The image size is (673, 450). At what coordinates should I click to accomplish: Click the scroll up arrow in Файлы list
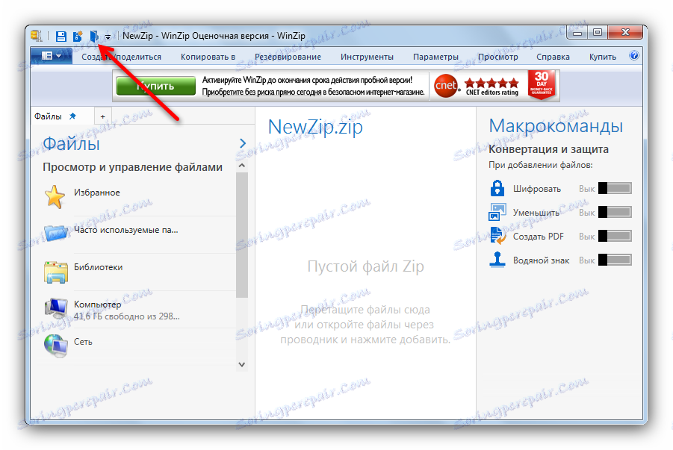point(242,165)
